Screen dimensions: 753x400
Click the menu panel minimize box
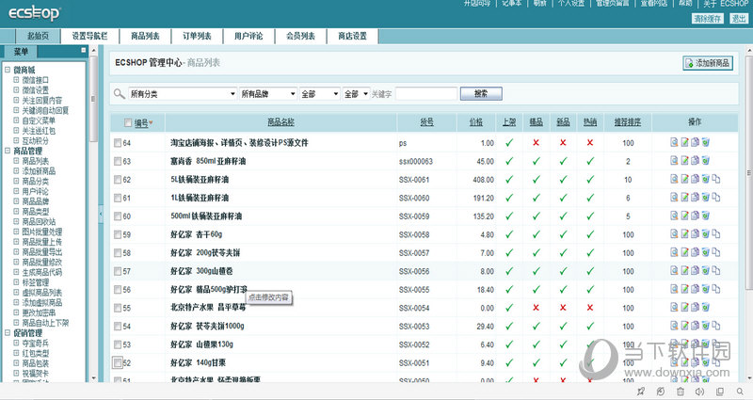(84, 50)
